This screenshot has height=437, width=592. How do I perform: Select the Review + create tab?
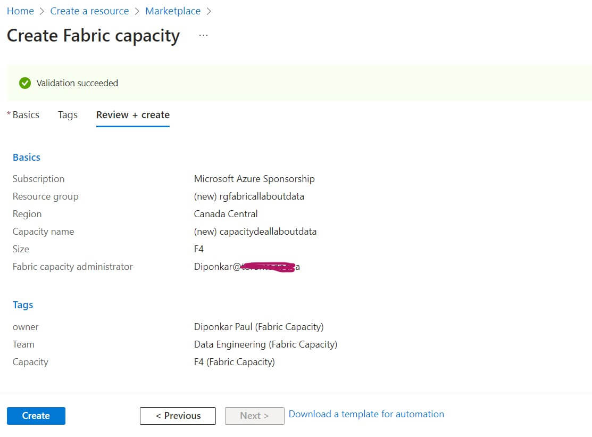[x=132, y=115]
